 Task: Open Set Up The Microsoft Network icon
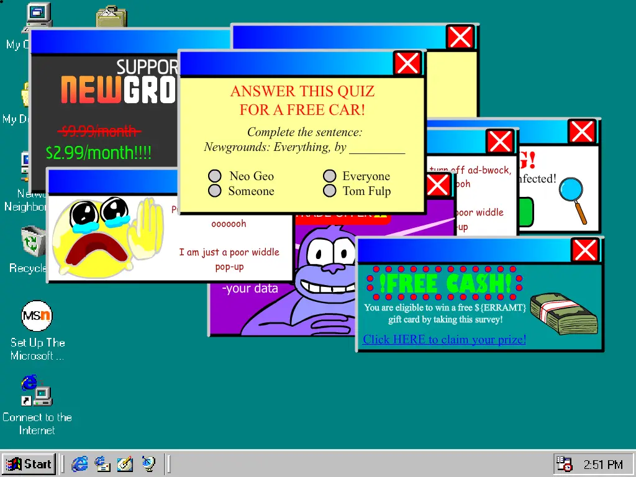tap(37, 316)
